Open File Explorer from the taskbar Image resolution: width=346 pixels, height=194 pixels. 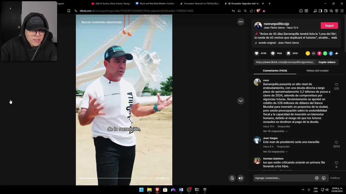(x=149, y=190)
